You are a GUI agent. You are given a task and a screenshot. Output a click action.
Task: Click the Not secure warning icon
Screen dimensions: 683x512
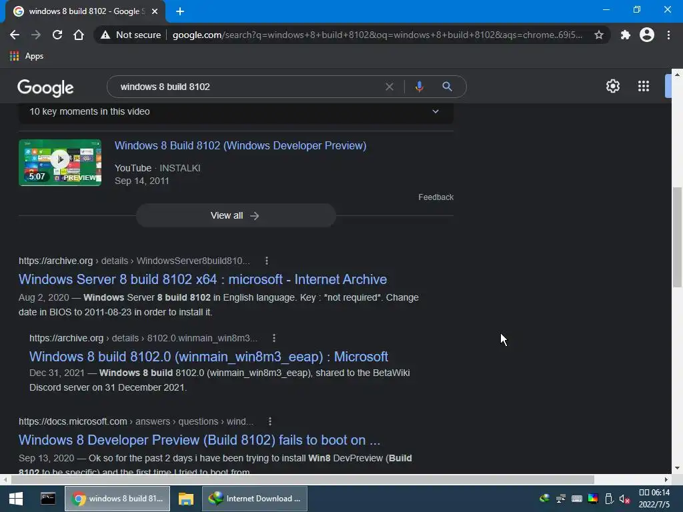coord(105,35)
